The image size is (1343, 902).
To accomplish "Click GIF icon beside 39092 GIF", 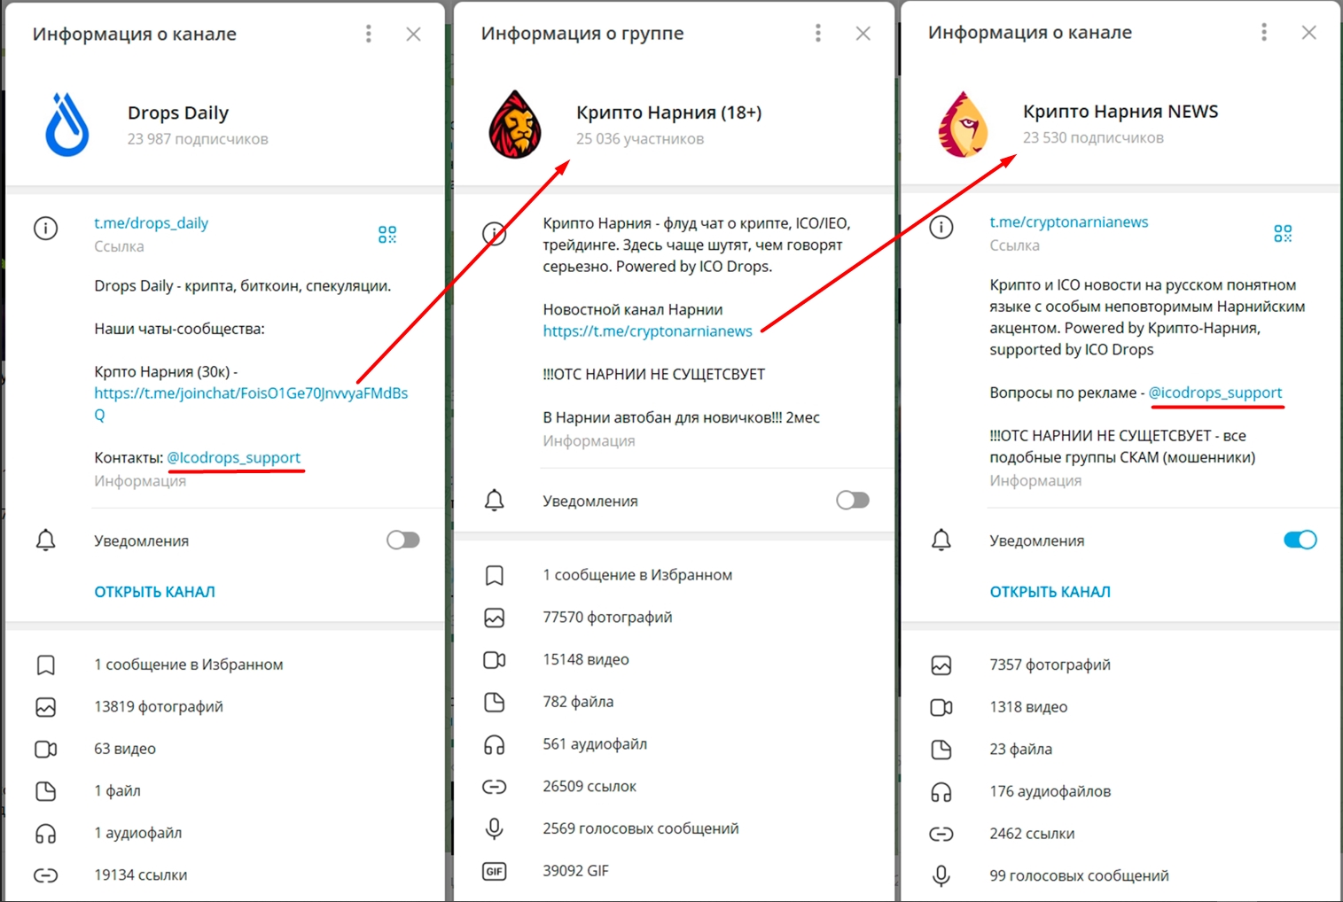I will point(495,871).
